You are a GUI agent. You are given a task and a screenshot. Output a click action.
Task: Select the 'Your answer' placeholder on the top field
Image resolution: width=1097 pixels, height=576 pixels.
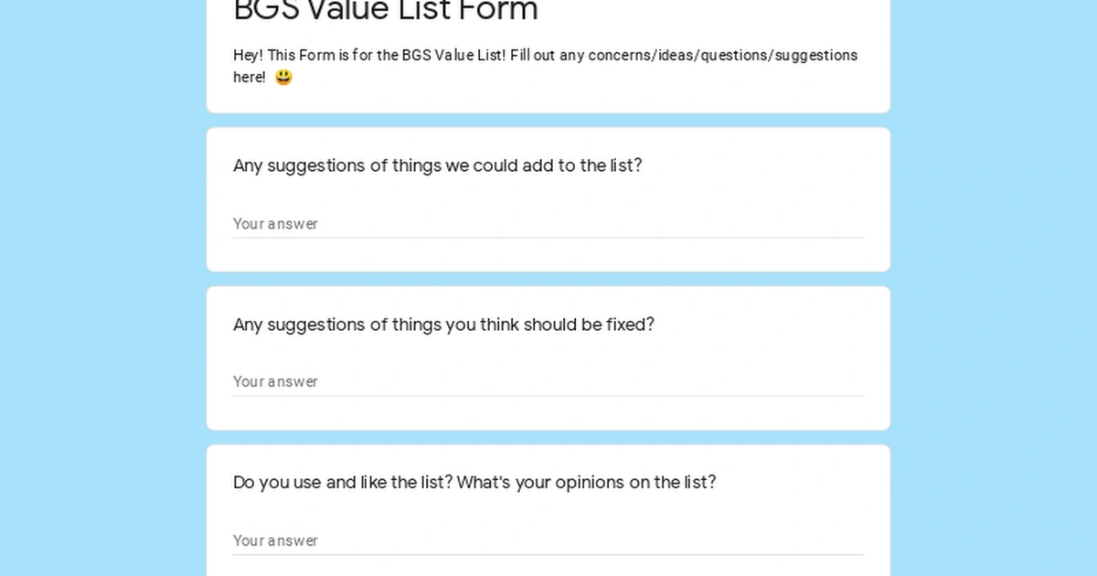tap(275, 224)
